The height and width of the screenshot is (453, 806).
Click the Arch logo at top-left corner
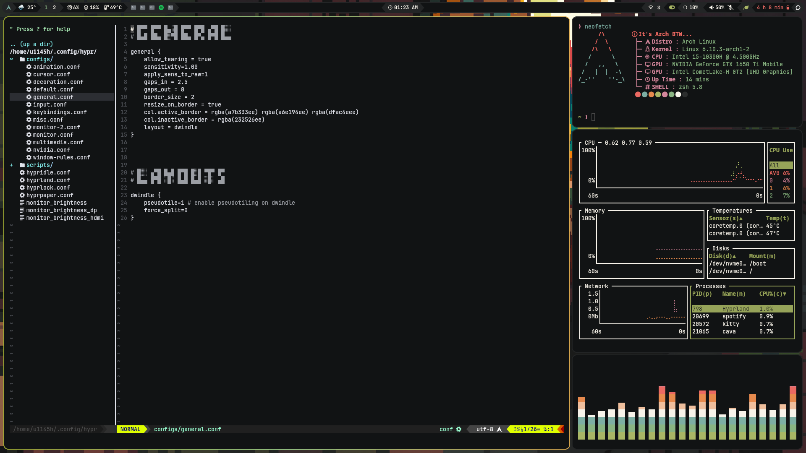(x=8, y=7)
